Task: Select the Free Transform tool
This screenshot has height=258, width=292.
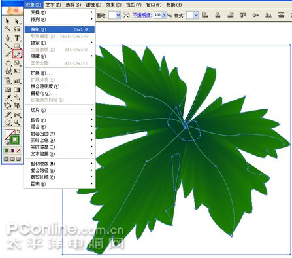Action: pyautogui.click(x=17, y=71)
